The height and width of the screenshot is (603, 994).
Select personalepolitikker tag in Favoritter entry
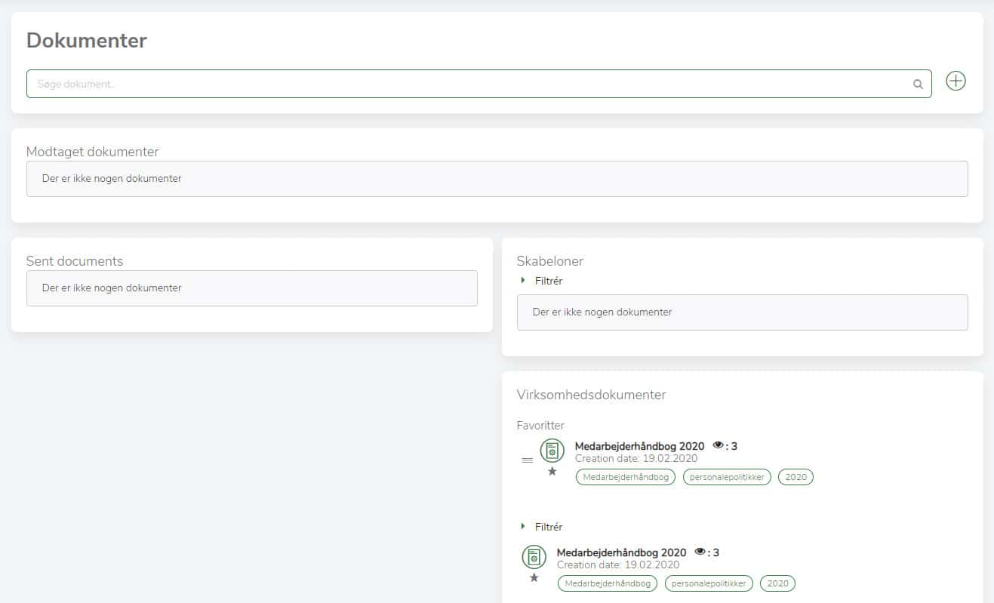[x=727, y=477]
